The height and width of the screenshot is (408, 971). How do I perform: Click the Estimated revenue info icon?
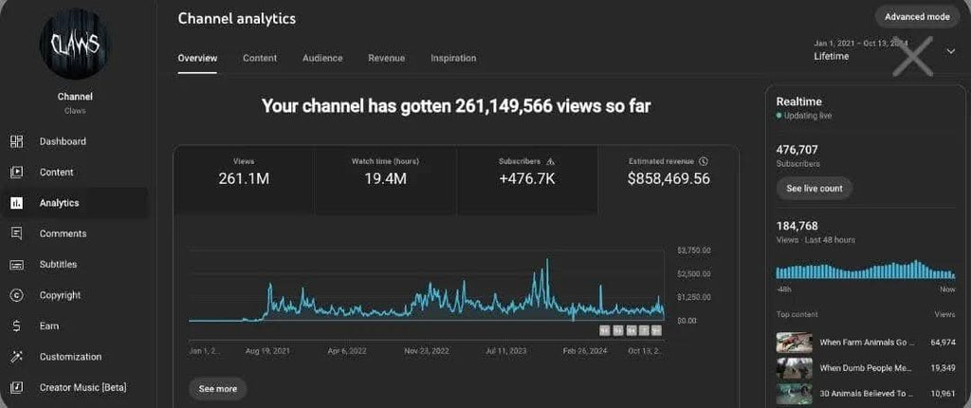click(703, 161)
